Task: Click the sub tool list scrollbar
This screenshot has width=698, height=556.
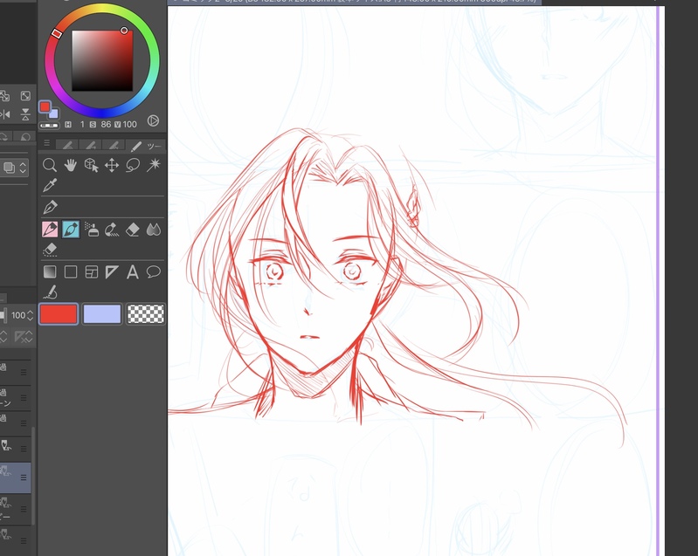Action: 33,476
